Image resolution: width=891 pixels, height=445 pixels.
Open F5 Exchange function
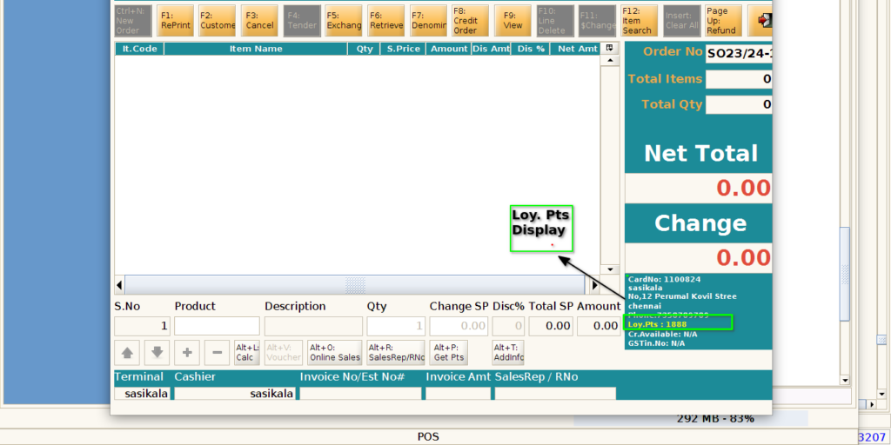[x=344, y=21]
